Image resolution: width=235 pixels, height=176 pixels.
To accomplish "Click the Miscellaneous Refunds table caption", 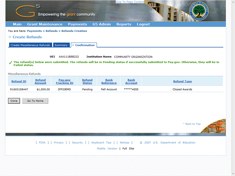I will (x=24, y=74).
